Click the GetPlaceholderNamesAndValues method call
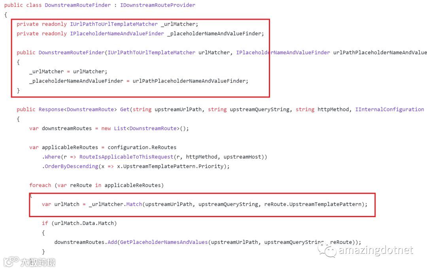This screenshot has height=270, width=427. 164,242
